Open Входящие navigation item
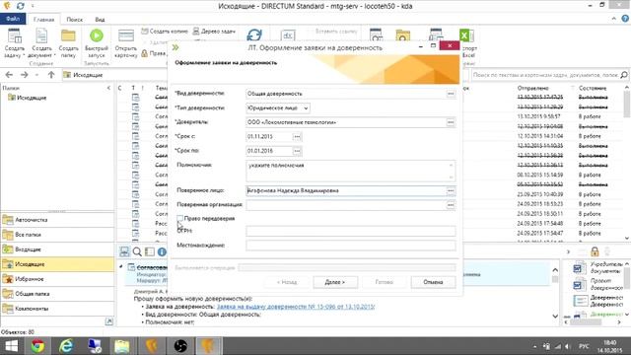631x355 pixels. 57,249
